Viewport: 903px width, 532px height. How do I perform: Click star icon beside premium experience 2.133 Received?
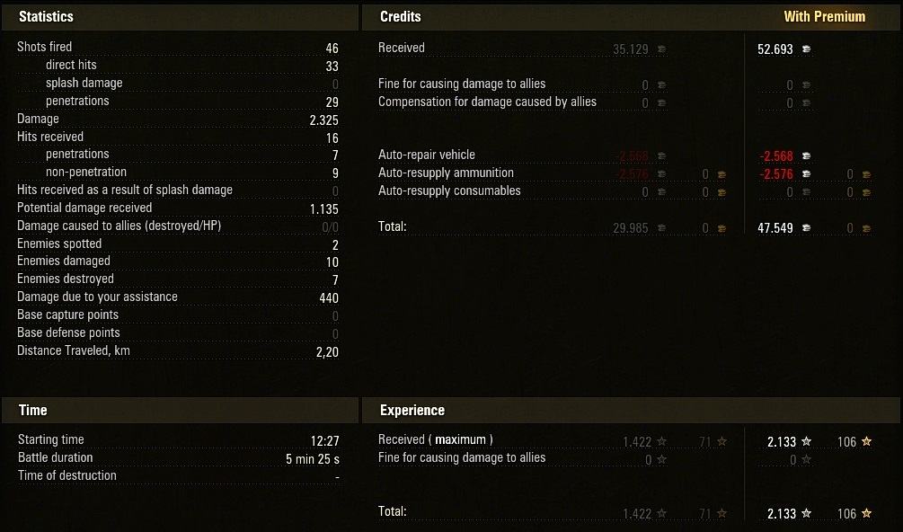click(x=807, y=441)
